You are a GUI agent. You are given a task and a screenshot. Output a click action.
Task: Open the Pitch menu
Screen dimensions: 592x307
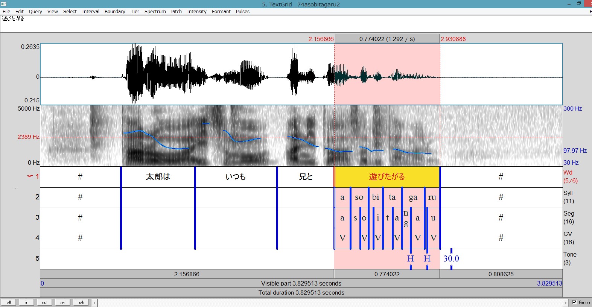tap(176, 11)
